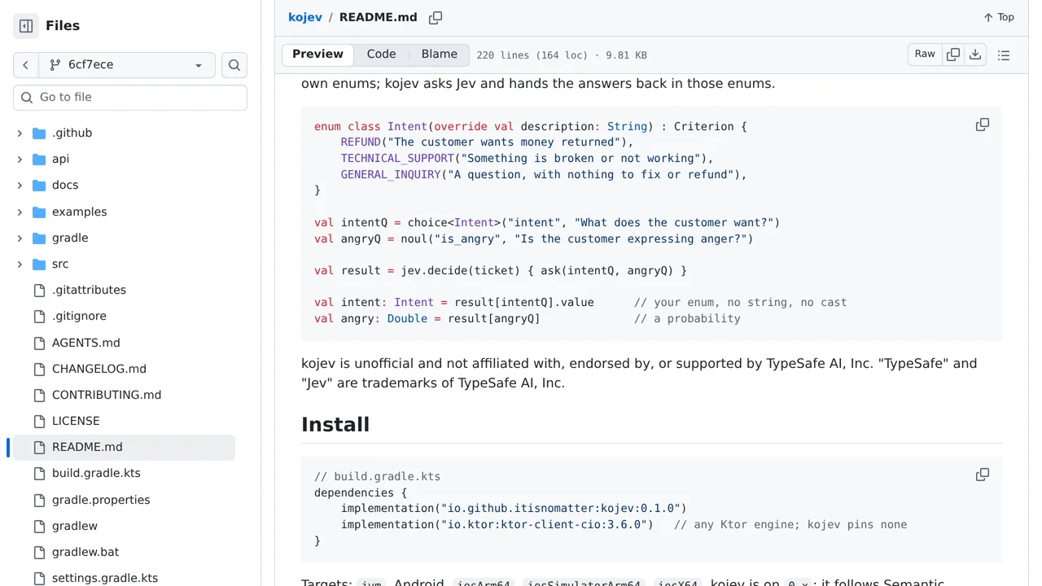Open the docs folder

(x=65, y=186)
